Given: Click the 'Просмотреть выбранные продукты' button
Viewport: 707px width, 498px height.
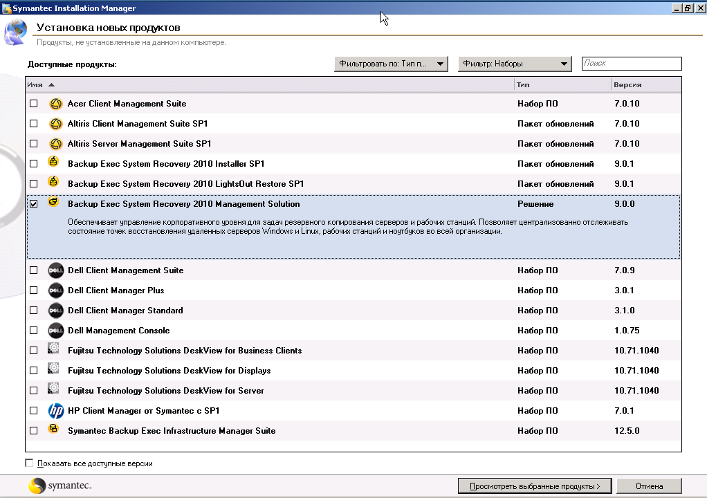Looking at the screenshot, I should click(535, 486).
